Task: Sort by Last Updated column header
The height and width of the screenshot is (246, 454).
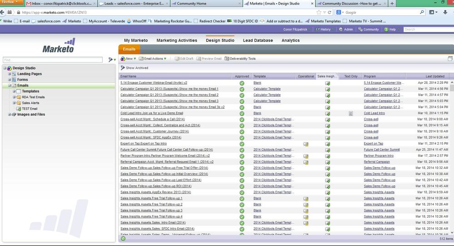Action: coord(428,76)
